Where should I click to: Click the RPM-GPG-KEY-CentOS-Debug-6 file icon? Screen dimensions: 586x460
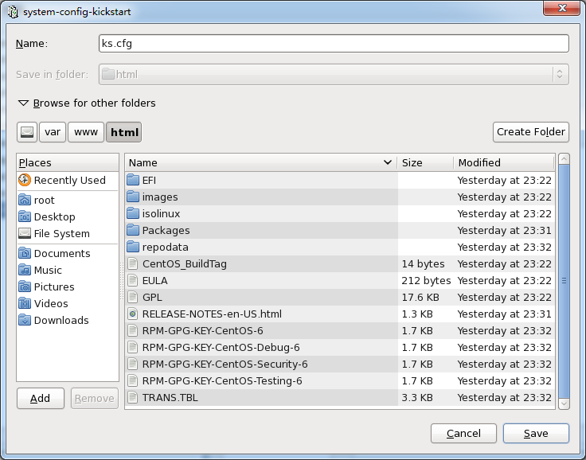click(x=133, y=347)
